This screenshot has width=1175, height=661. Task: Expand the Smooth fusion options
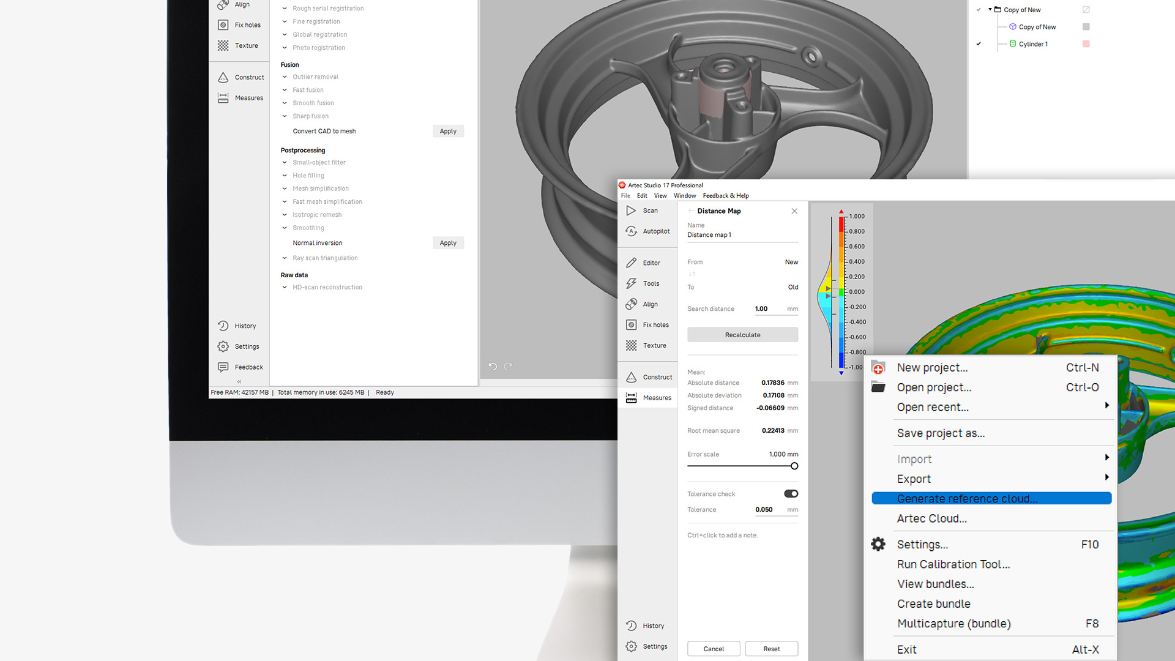(x=283, y=103)
